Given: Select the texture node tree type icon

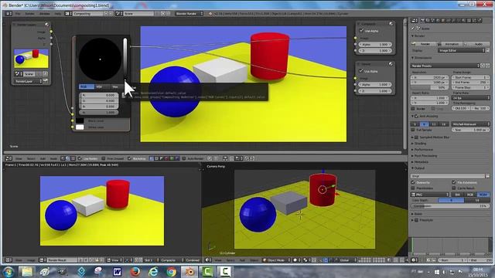Looking at the screenshot, I should coord(73,158).
